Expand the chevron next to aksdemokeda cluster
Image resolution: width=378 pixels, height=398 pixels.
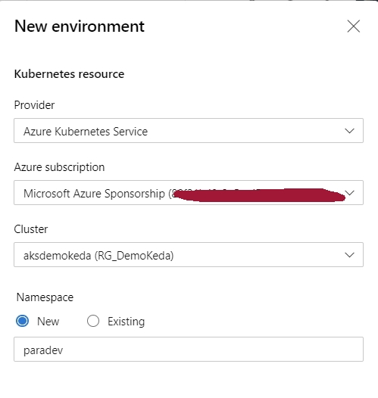click(349, 255)
